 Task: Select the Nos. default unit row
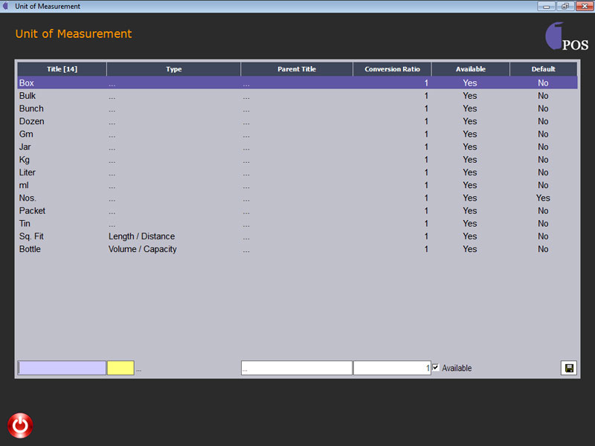tap(28, 198)
